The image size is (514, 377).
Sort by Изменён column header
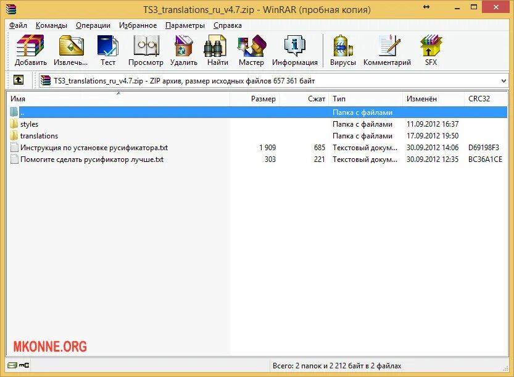433,98
